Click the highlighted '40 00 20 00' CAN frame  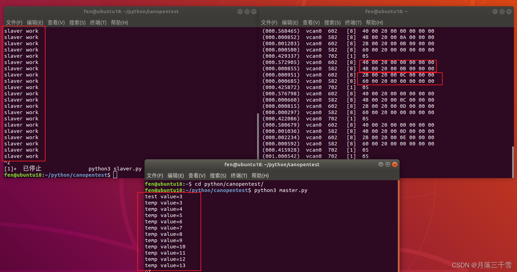(397, 62)
